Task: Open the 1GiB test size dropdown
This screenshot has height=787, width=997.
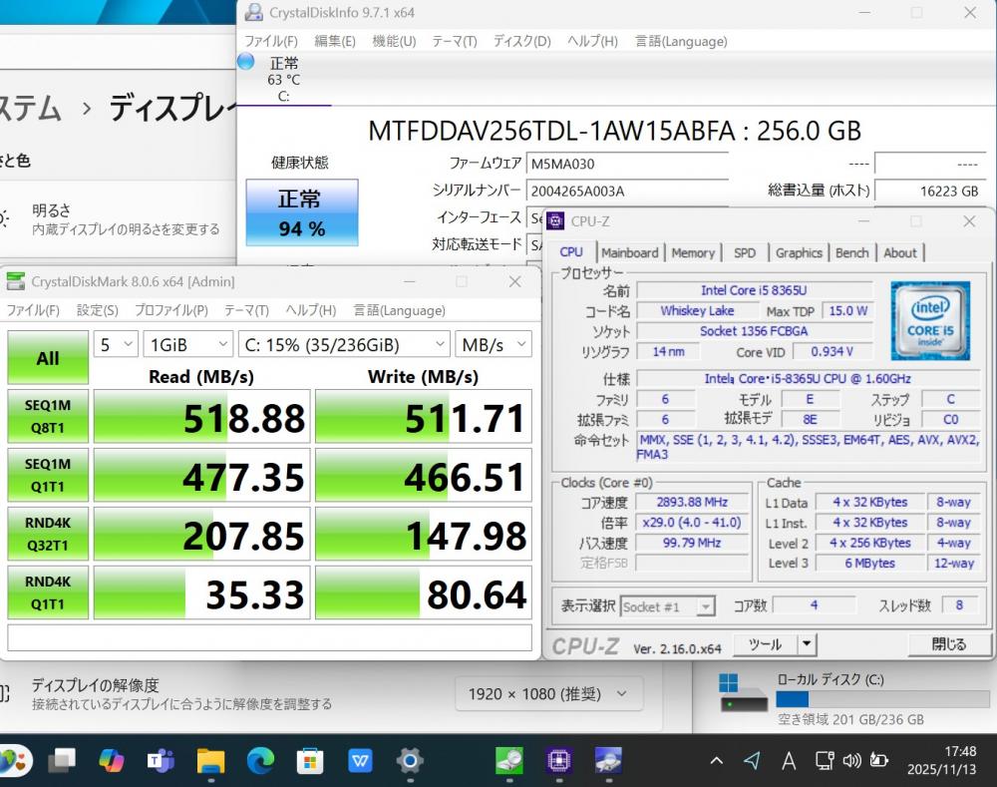Action: point(187,344)
